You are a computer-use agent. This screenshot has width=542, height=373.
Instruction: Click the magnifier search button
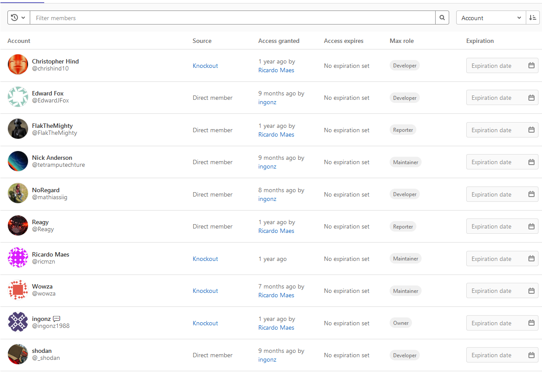[442, 18]
